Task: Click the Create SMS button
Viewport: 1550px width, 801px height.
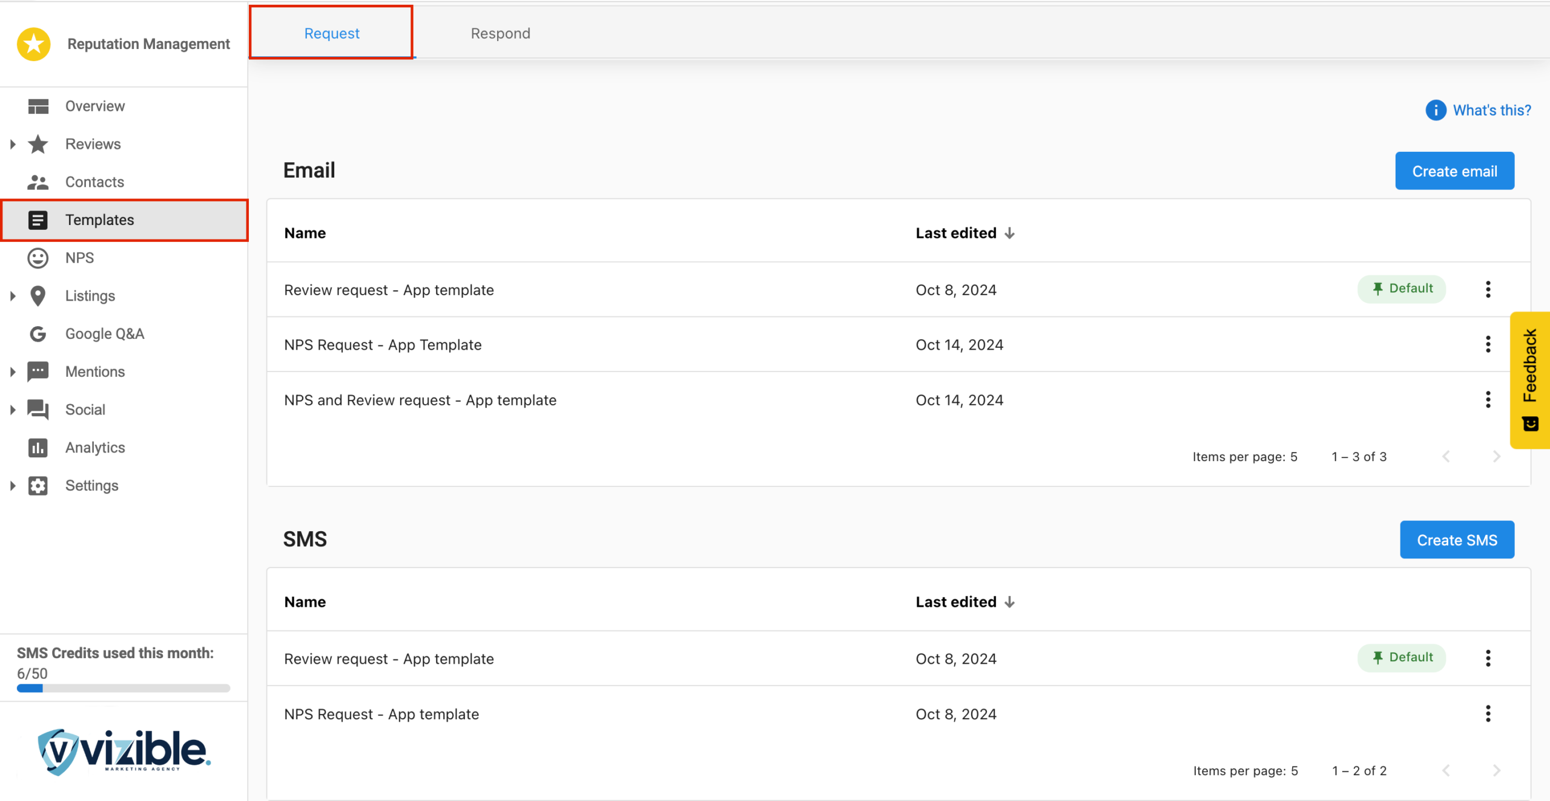Action: (x=1457, y=540)
